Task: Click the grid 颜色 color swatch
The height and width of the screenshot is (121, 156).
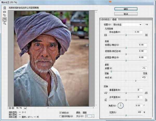Action: point(84,112)
